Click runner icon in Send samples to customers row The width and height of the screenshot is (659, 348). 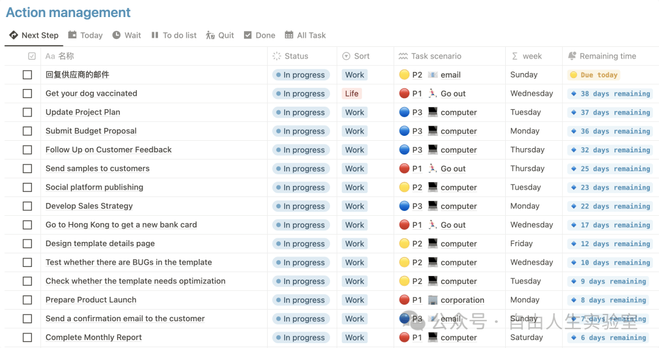coord(433,168)
